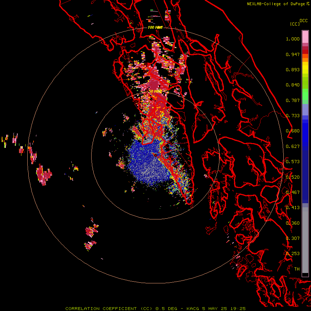Select the 0.680 color scale value
This screenshot has height=311, width=311.
point(293,131)
